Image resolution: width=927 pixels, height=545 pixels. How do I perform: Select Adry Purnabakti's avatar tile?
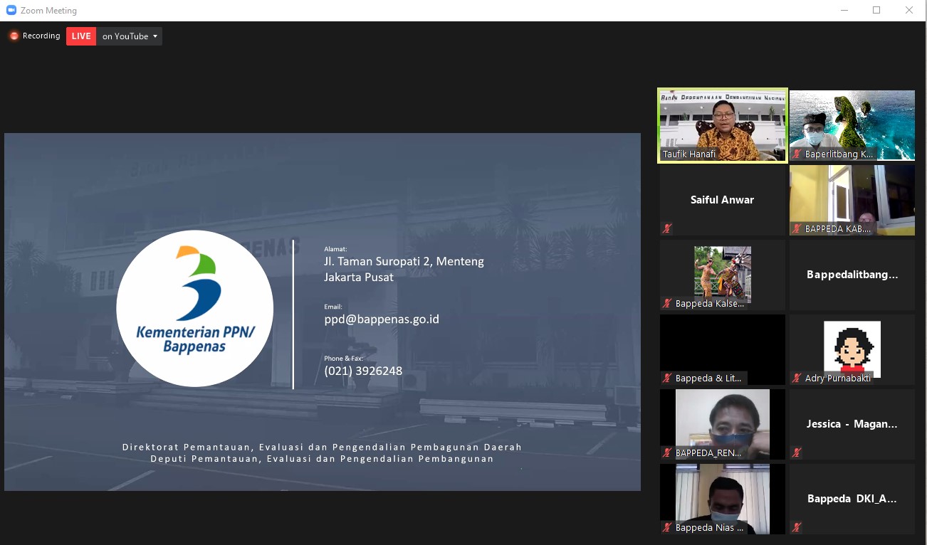852,349
